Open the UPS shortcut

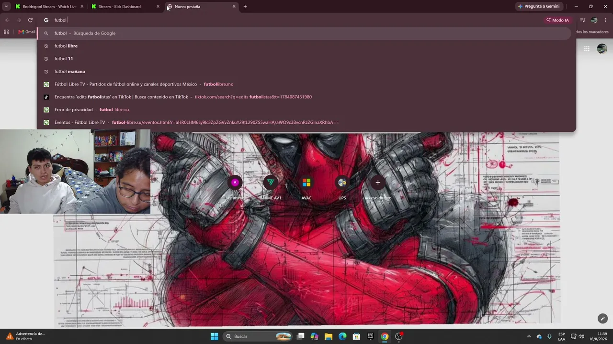pyautogui.click(x=342, y=187)
